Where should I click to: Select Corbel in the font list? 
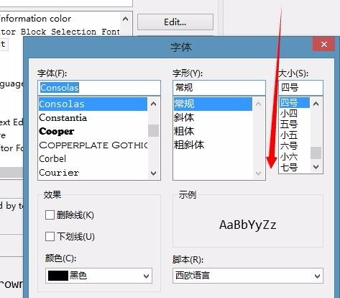coord(93,159)
